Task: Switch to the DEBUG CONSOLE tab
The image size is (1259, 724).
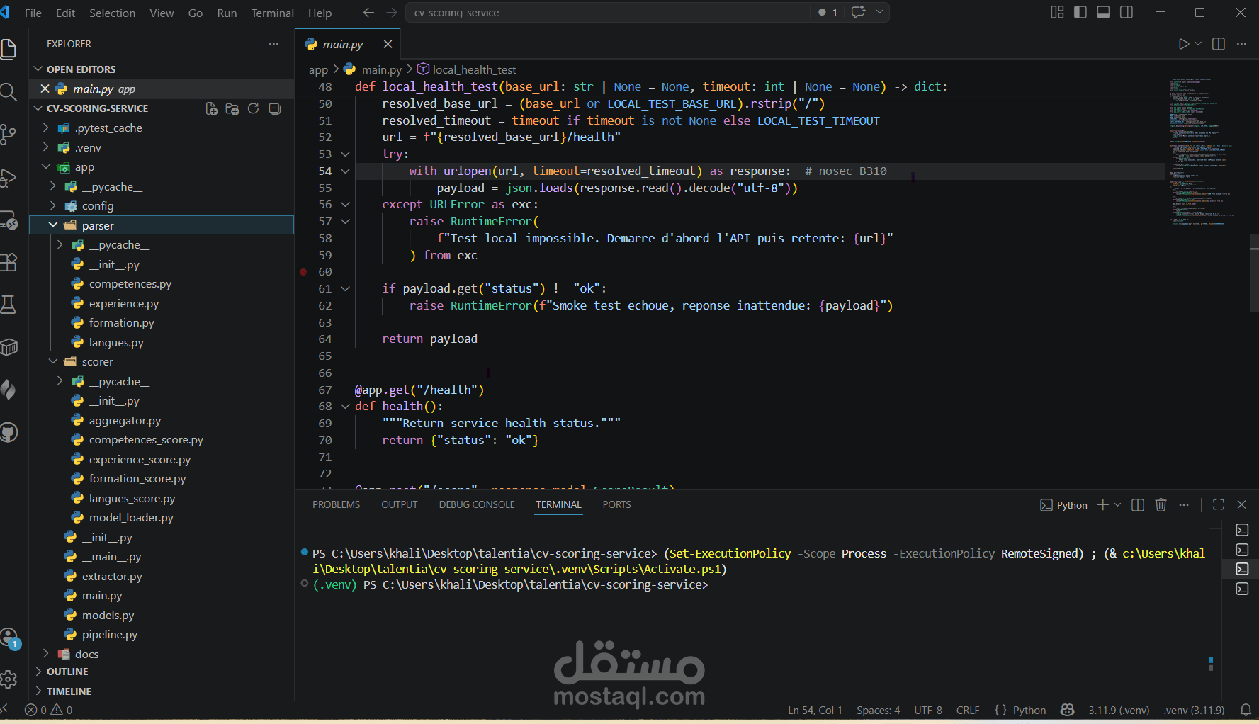Action: tap(477, 504)
